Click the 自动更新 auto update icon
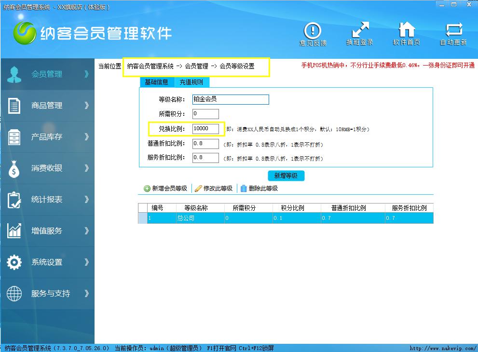Image resolution: width=478 pixels, height=352 pixels. (x=453, y=30)
